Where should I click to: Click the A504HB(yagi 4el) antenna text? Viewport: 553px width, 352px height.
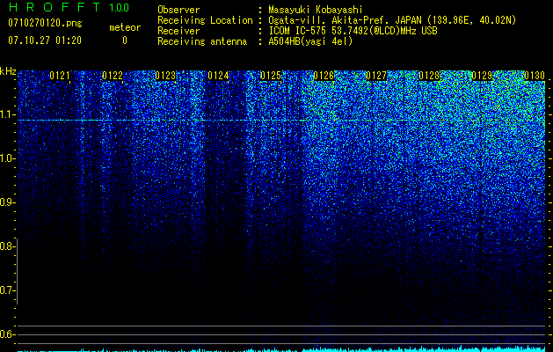pos(310,41)
